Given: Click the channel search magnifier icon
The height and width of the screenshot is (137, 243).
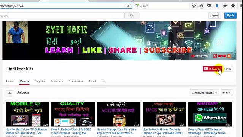Looking at the screenshot, I should 104,81.
